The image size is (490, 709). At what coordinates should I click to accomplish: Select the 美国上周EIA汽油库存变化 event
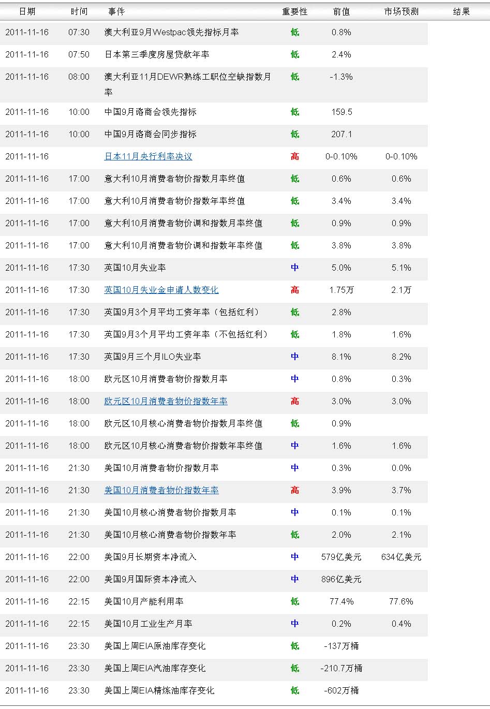155,668
